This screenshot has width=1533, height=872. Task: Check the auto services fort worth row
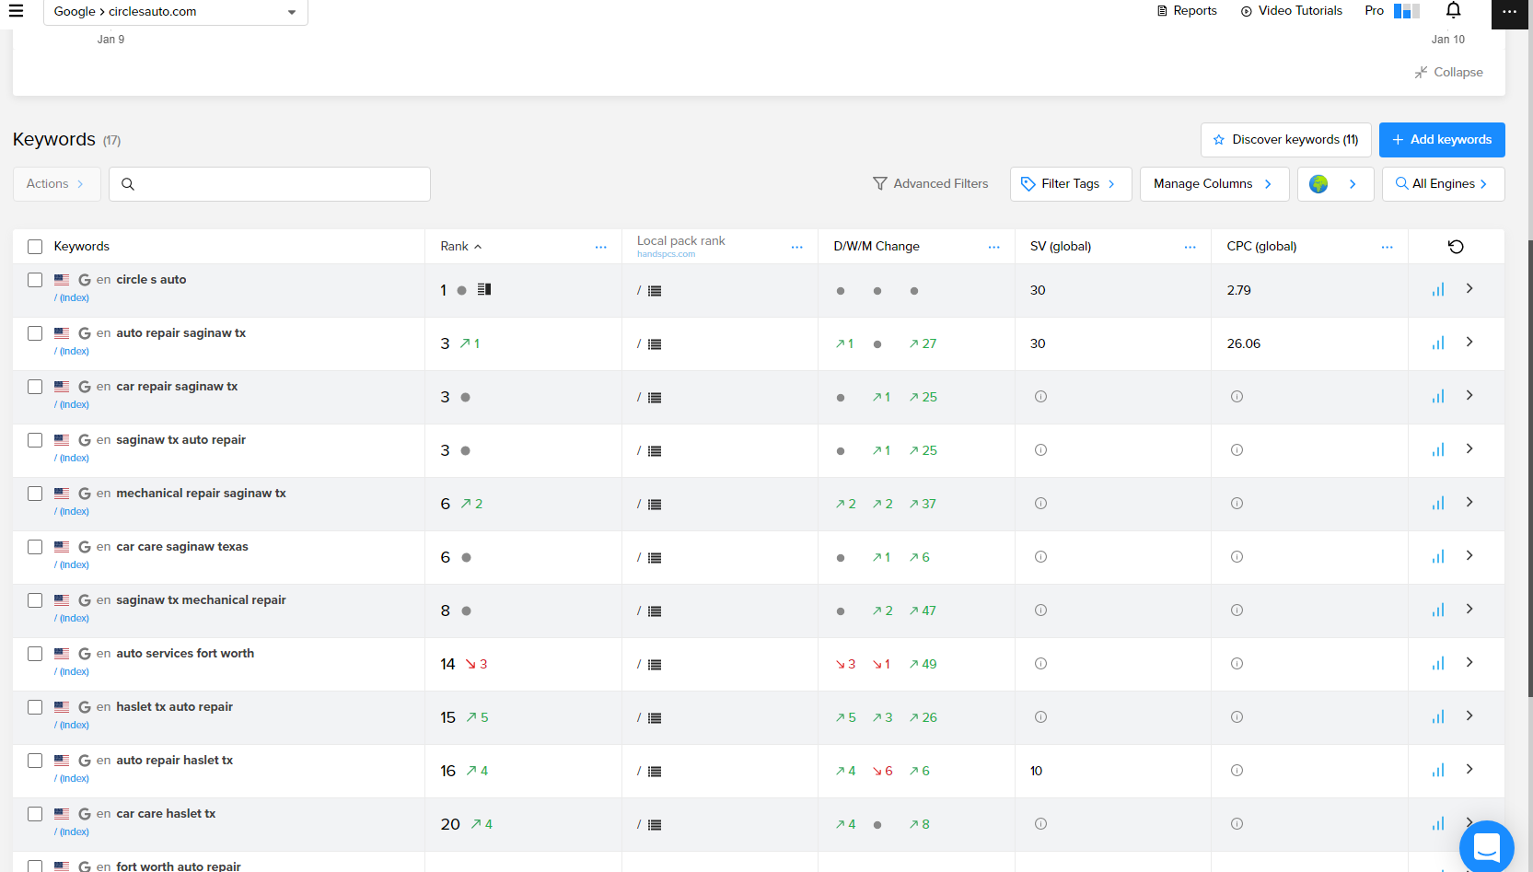(x=35, y=654)
